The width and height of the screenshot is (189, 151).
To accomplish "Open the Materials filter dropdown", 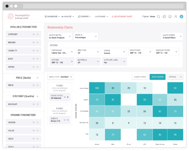I will click(88, 62).
